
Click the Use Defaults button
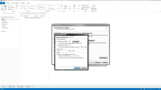[76, 41]
